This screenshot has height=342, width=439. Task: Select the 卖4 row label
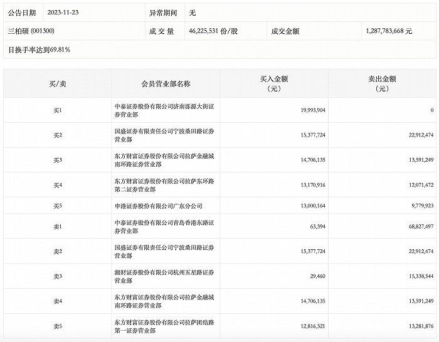58,301
